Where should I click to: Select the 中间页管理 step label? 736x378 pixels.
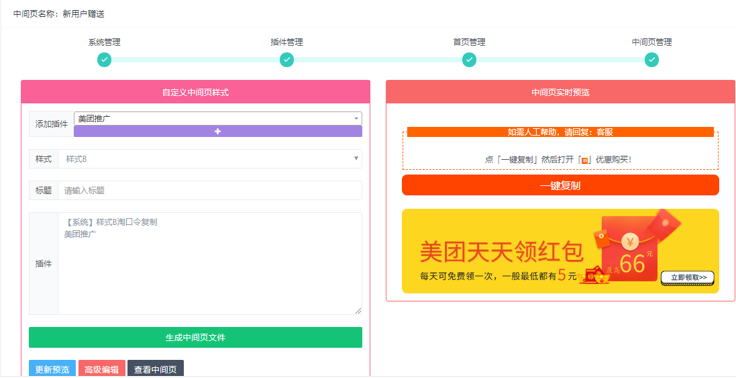(651, 42)
